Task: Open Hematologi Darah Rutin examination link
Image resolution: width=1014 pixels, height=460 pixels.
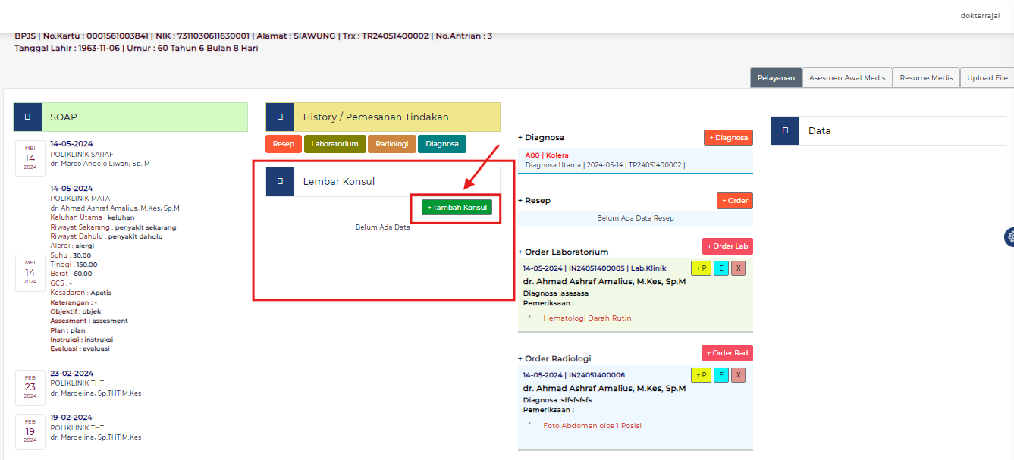Action: point(587,318)
